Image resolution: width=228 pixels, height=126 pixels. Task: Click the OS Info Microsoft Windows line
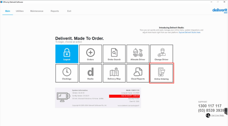[x=88, y=98]
